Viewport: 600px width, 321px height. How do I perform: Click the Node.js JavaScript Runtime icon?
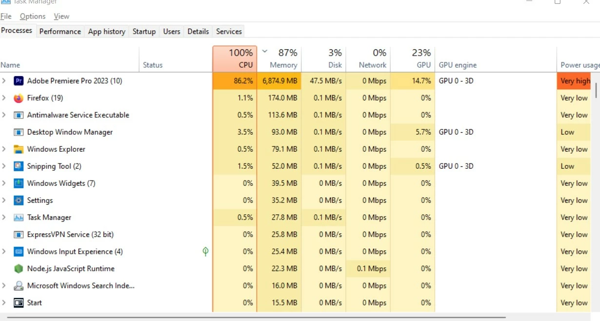(19, 269)
